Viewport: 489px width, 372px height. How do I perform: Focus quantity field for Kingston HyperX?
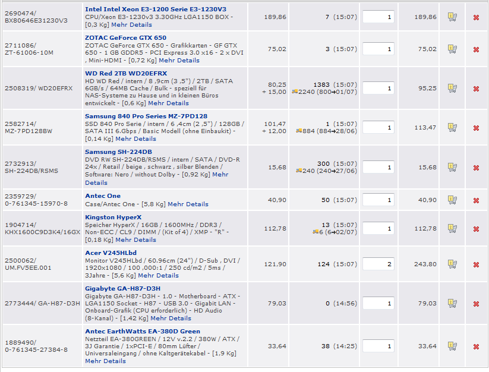(378, 229)
